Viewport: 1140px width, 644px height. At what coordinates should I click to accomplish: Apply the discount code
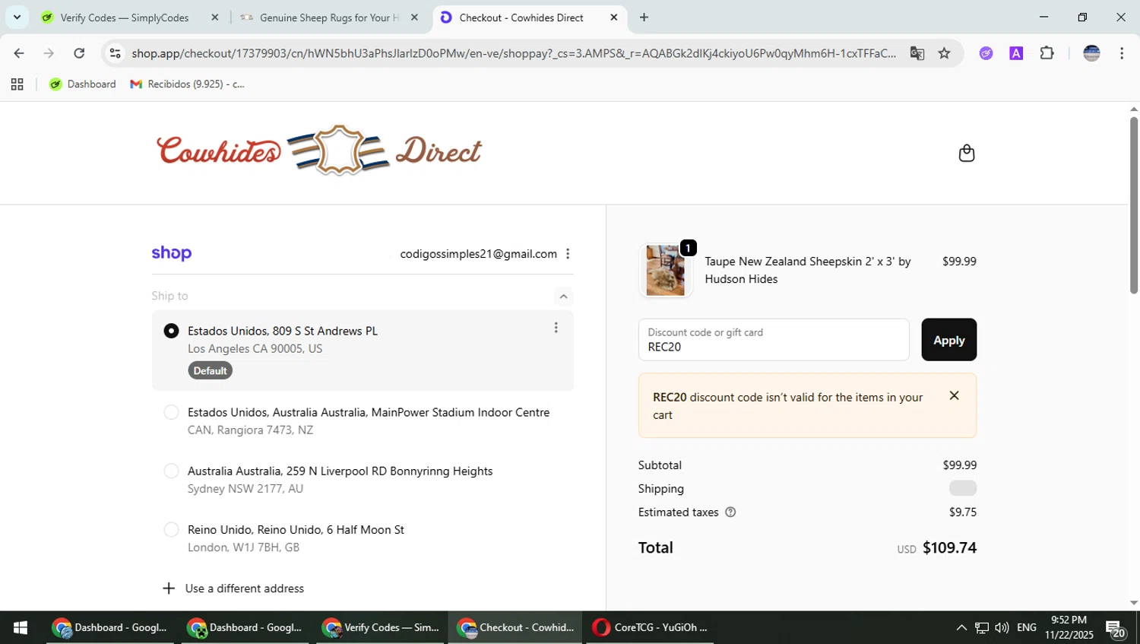(948, 340)
